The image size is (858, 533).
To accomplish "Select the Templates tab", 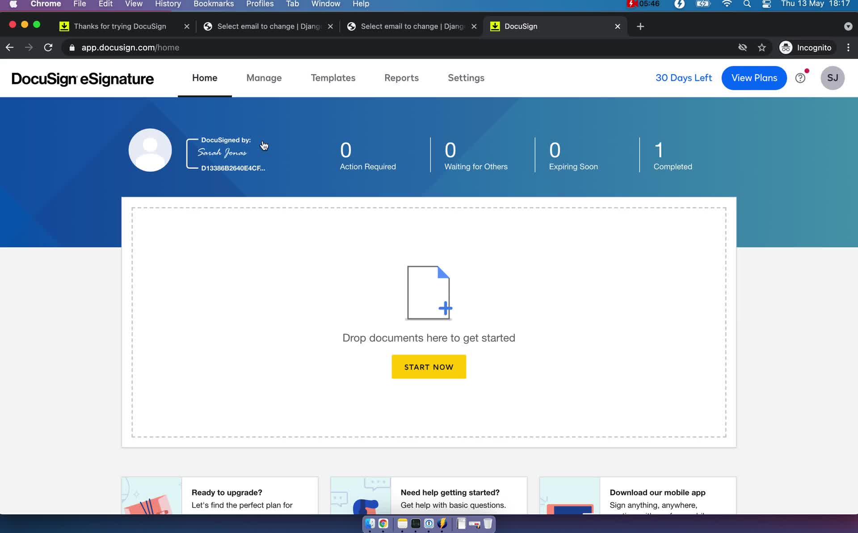I will [332, 78].
